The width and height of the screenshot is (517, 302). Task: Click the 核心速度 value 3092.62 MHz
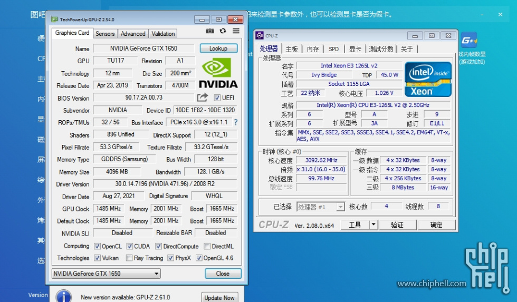[321, 160]
